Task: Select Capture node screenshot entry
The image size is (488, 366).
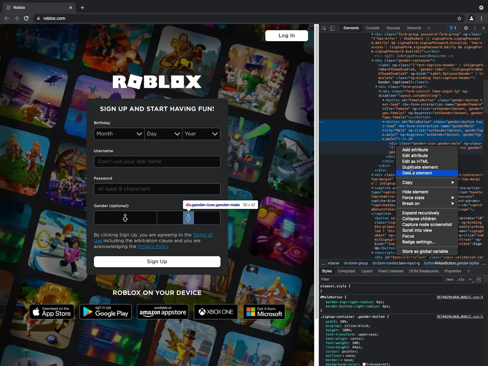Action: click(427, 224)
